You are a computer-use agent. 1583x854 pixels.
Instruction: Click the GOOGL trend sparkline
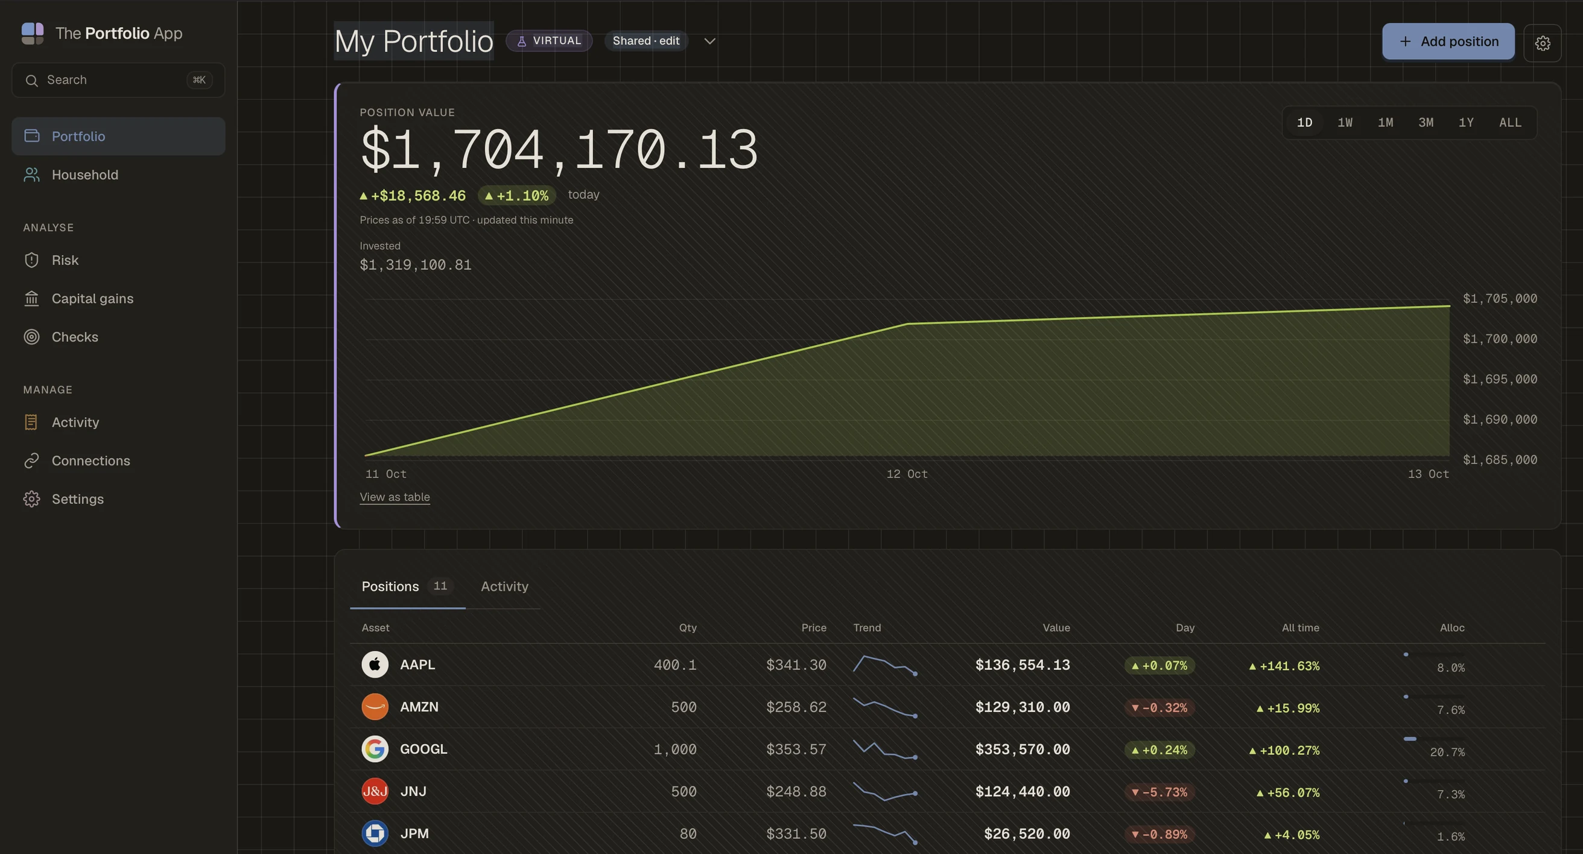[885, 750]
